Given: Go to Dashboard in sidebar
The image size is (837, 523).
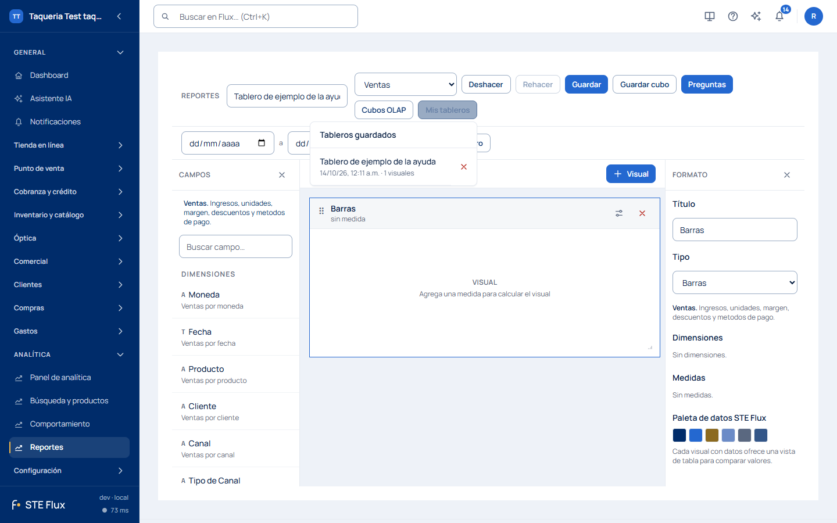Looking at the screenshot, I should pos(69,76).
